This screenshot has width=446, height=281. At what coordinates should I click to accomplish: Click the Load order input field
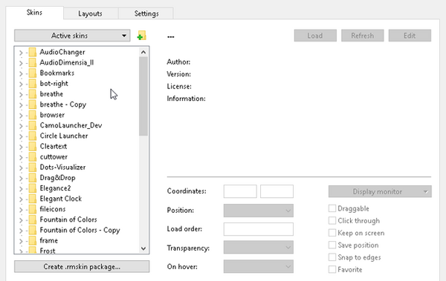[x=258, y=229]
